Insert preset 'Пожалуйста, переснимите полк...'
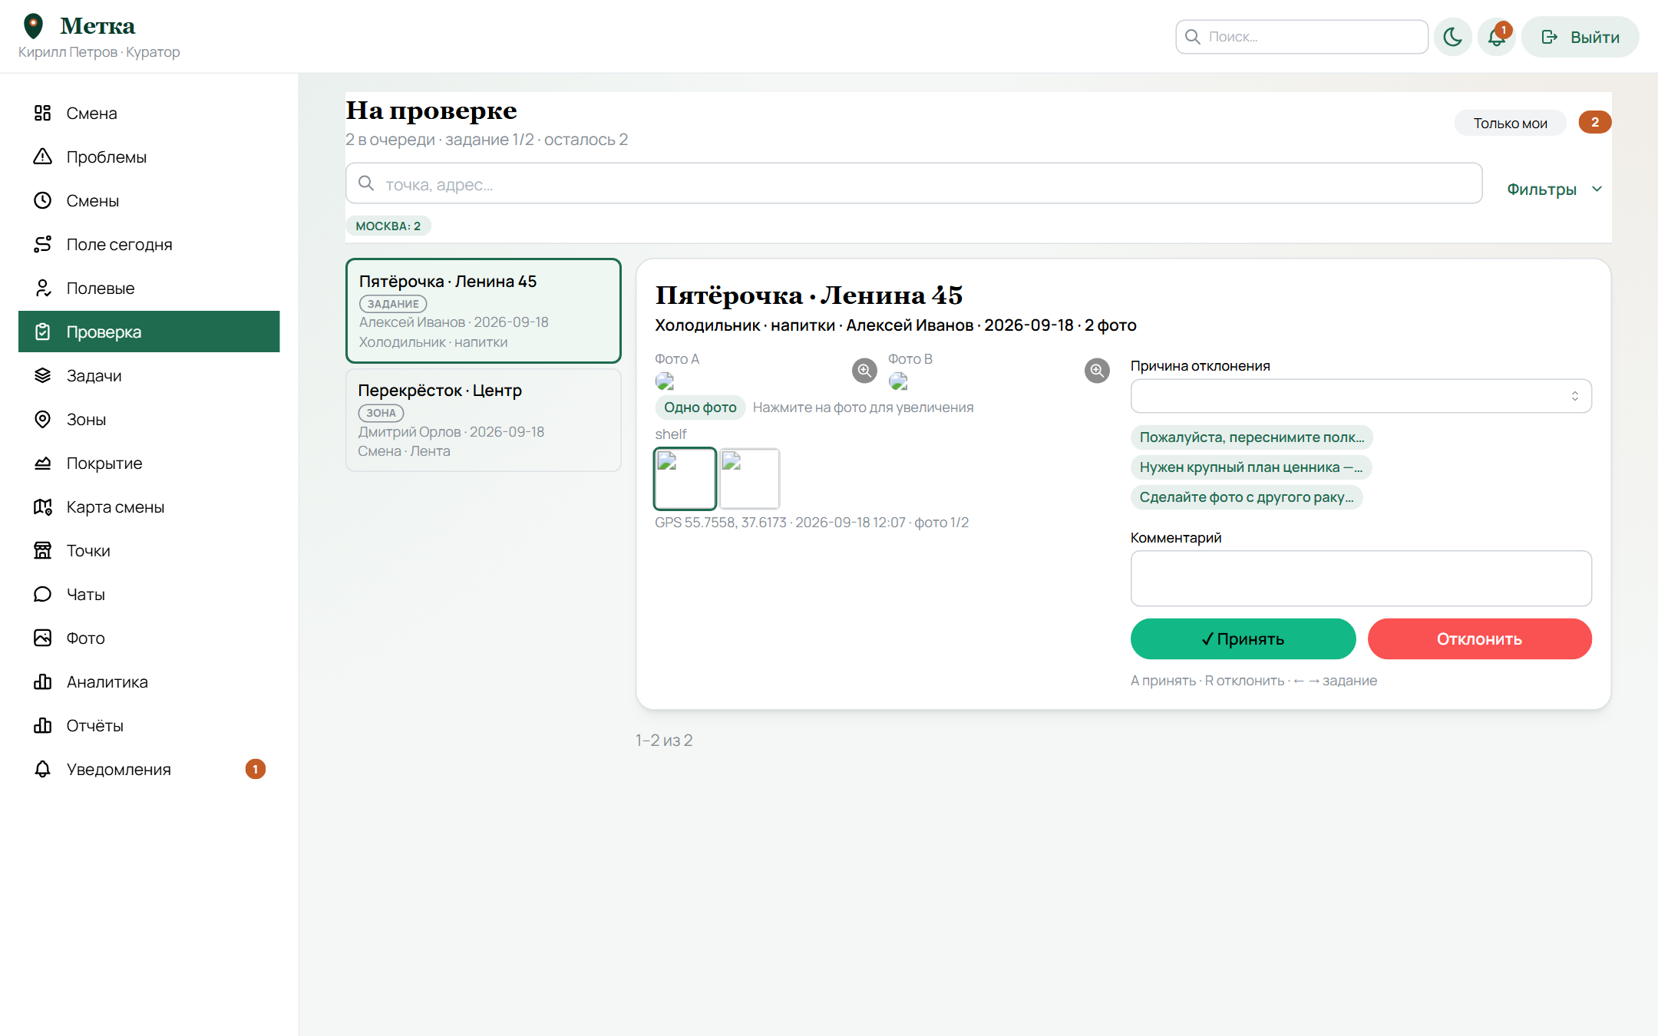 [x=1252, y=437]
